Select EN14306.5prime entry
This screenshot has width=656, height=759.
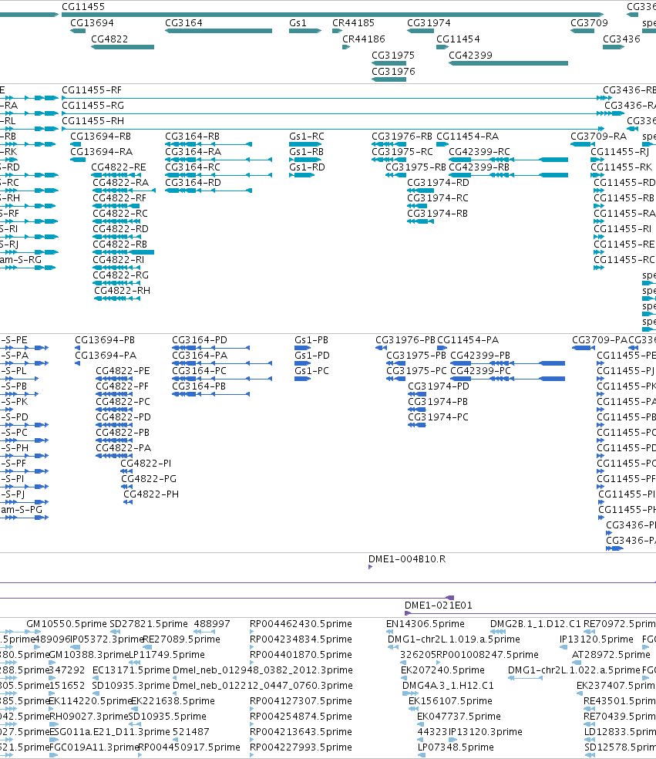(425, 624)
